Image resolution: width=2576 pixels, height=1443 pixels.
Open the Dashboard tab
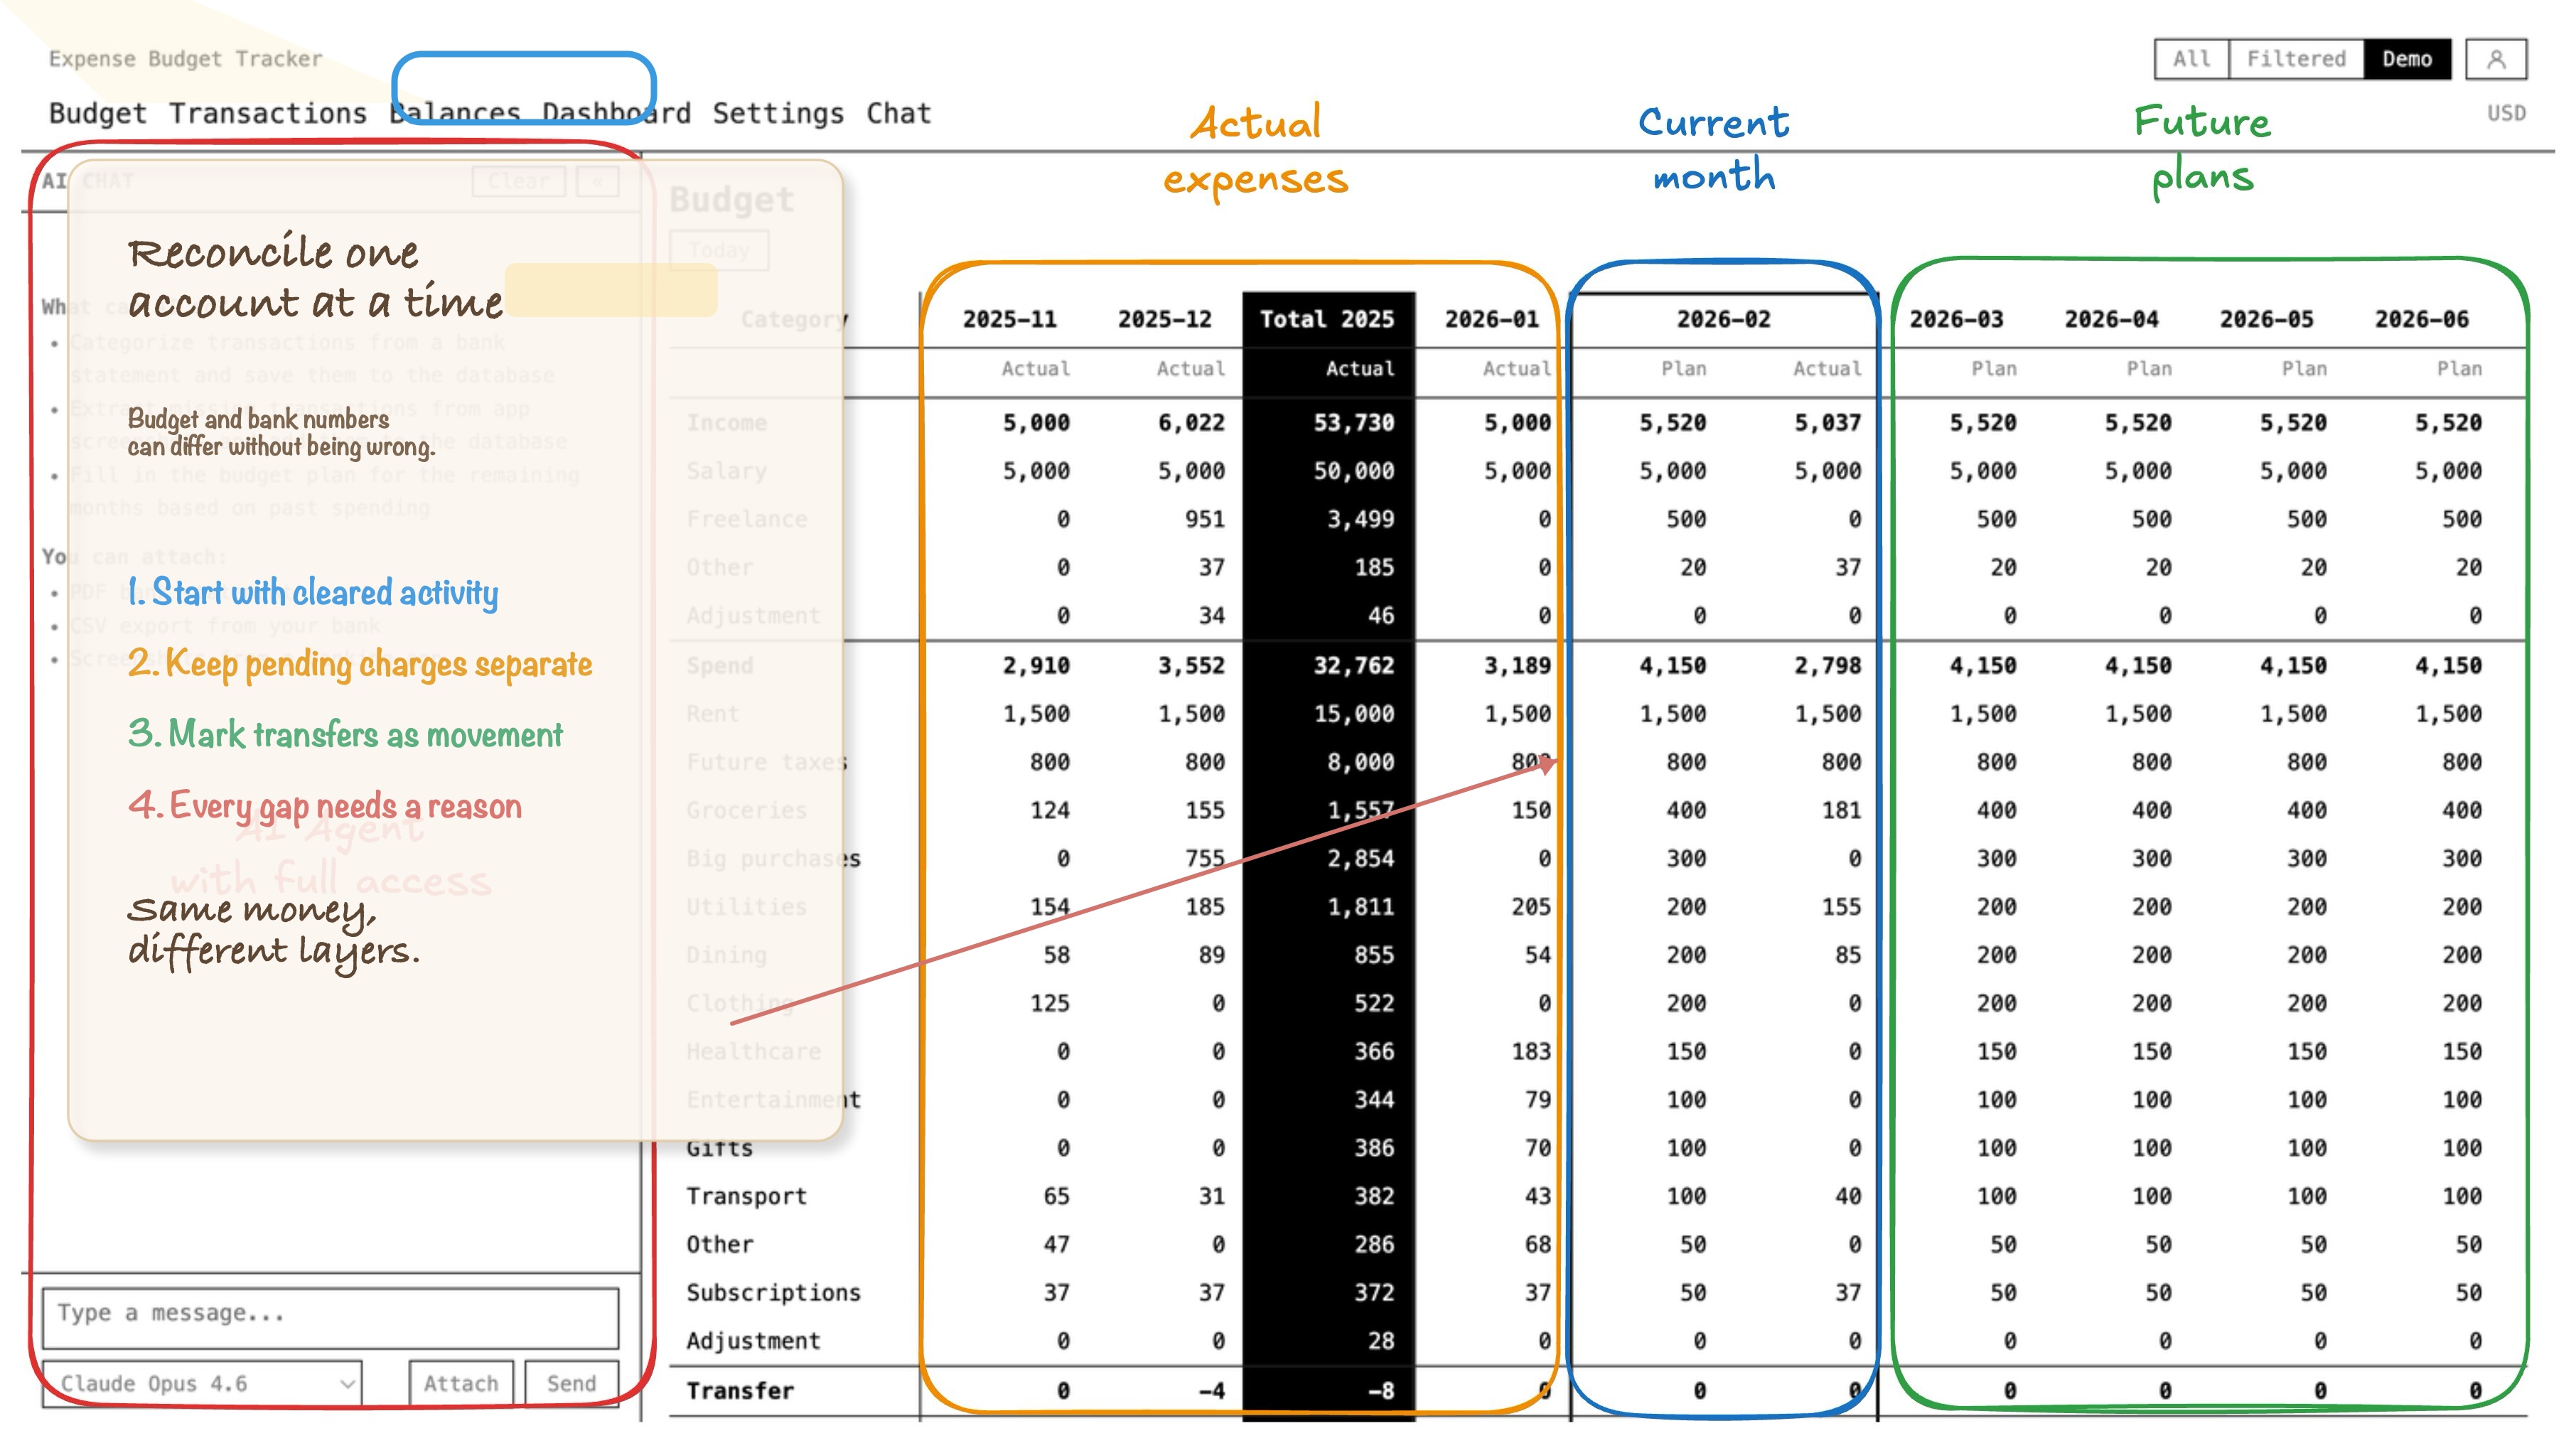tap(616, 113)
